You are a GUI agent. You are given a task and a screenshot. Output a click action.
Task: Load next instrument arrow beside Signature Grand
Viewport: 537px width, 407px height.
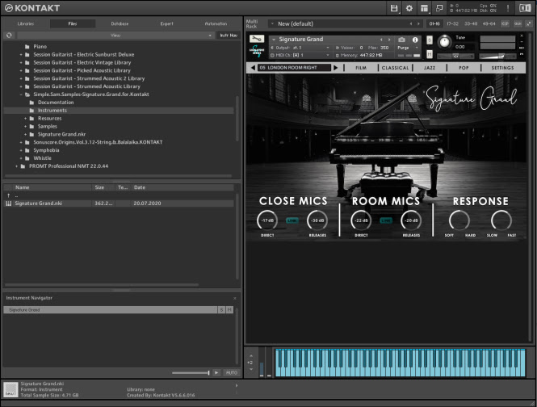tap(389, 40)
